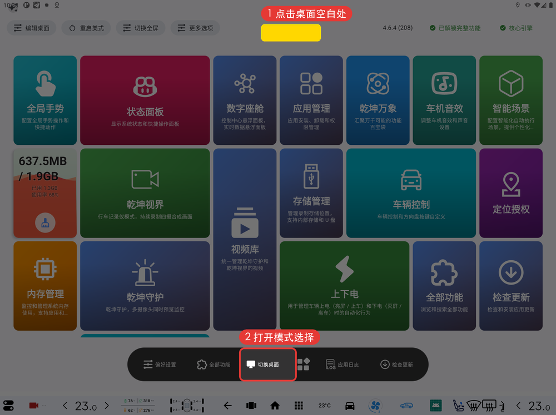The width and height of the screenshot is (556, 415).
Task: Decrease the right-side temperature
Action: click(518, 406)
